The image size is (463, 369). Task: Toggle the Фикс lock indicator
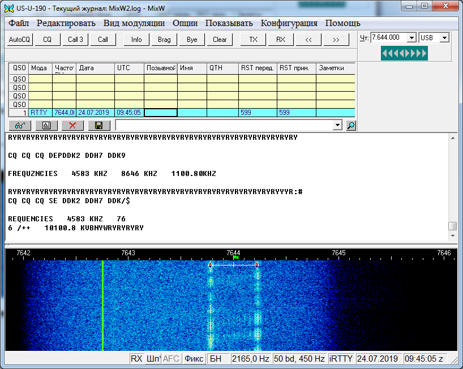coord(194,359)
